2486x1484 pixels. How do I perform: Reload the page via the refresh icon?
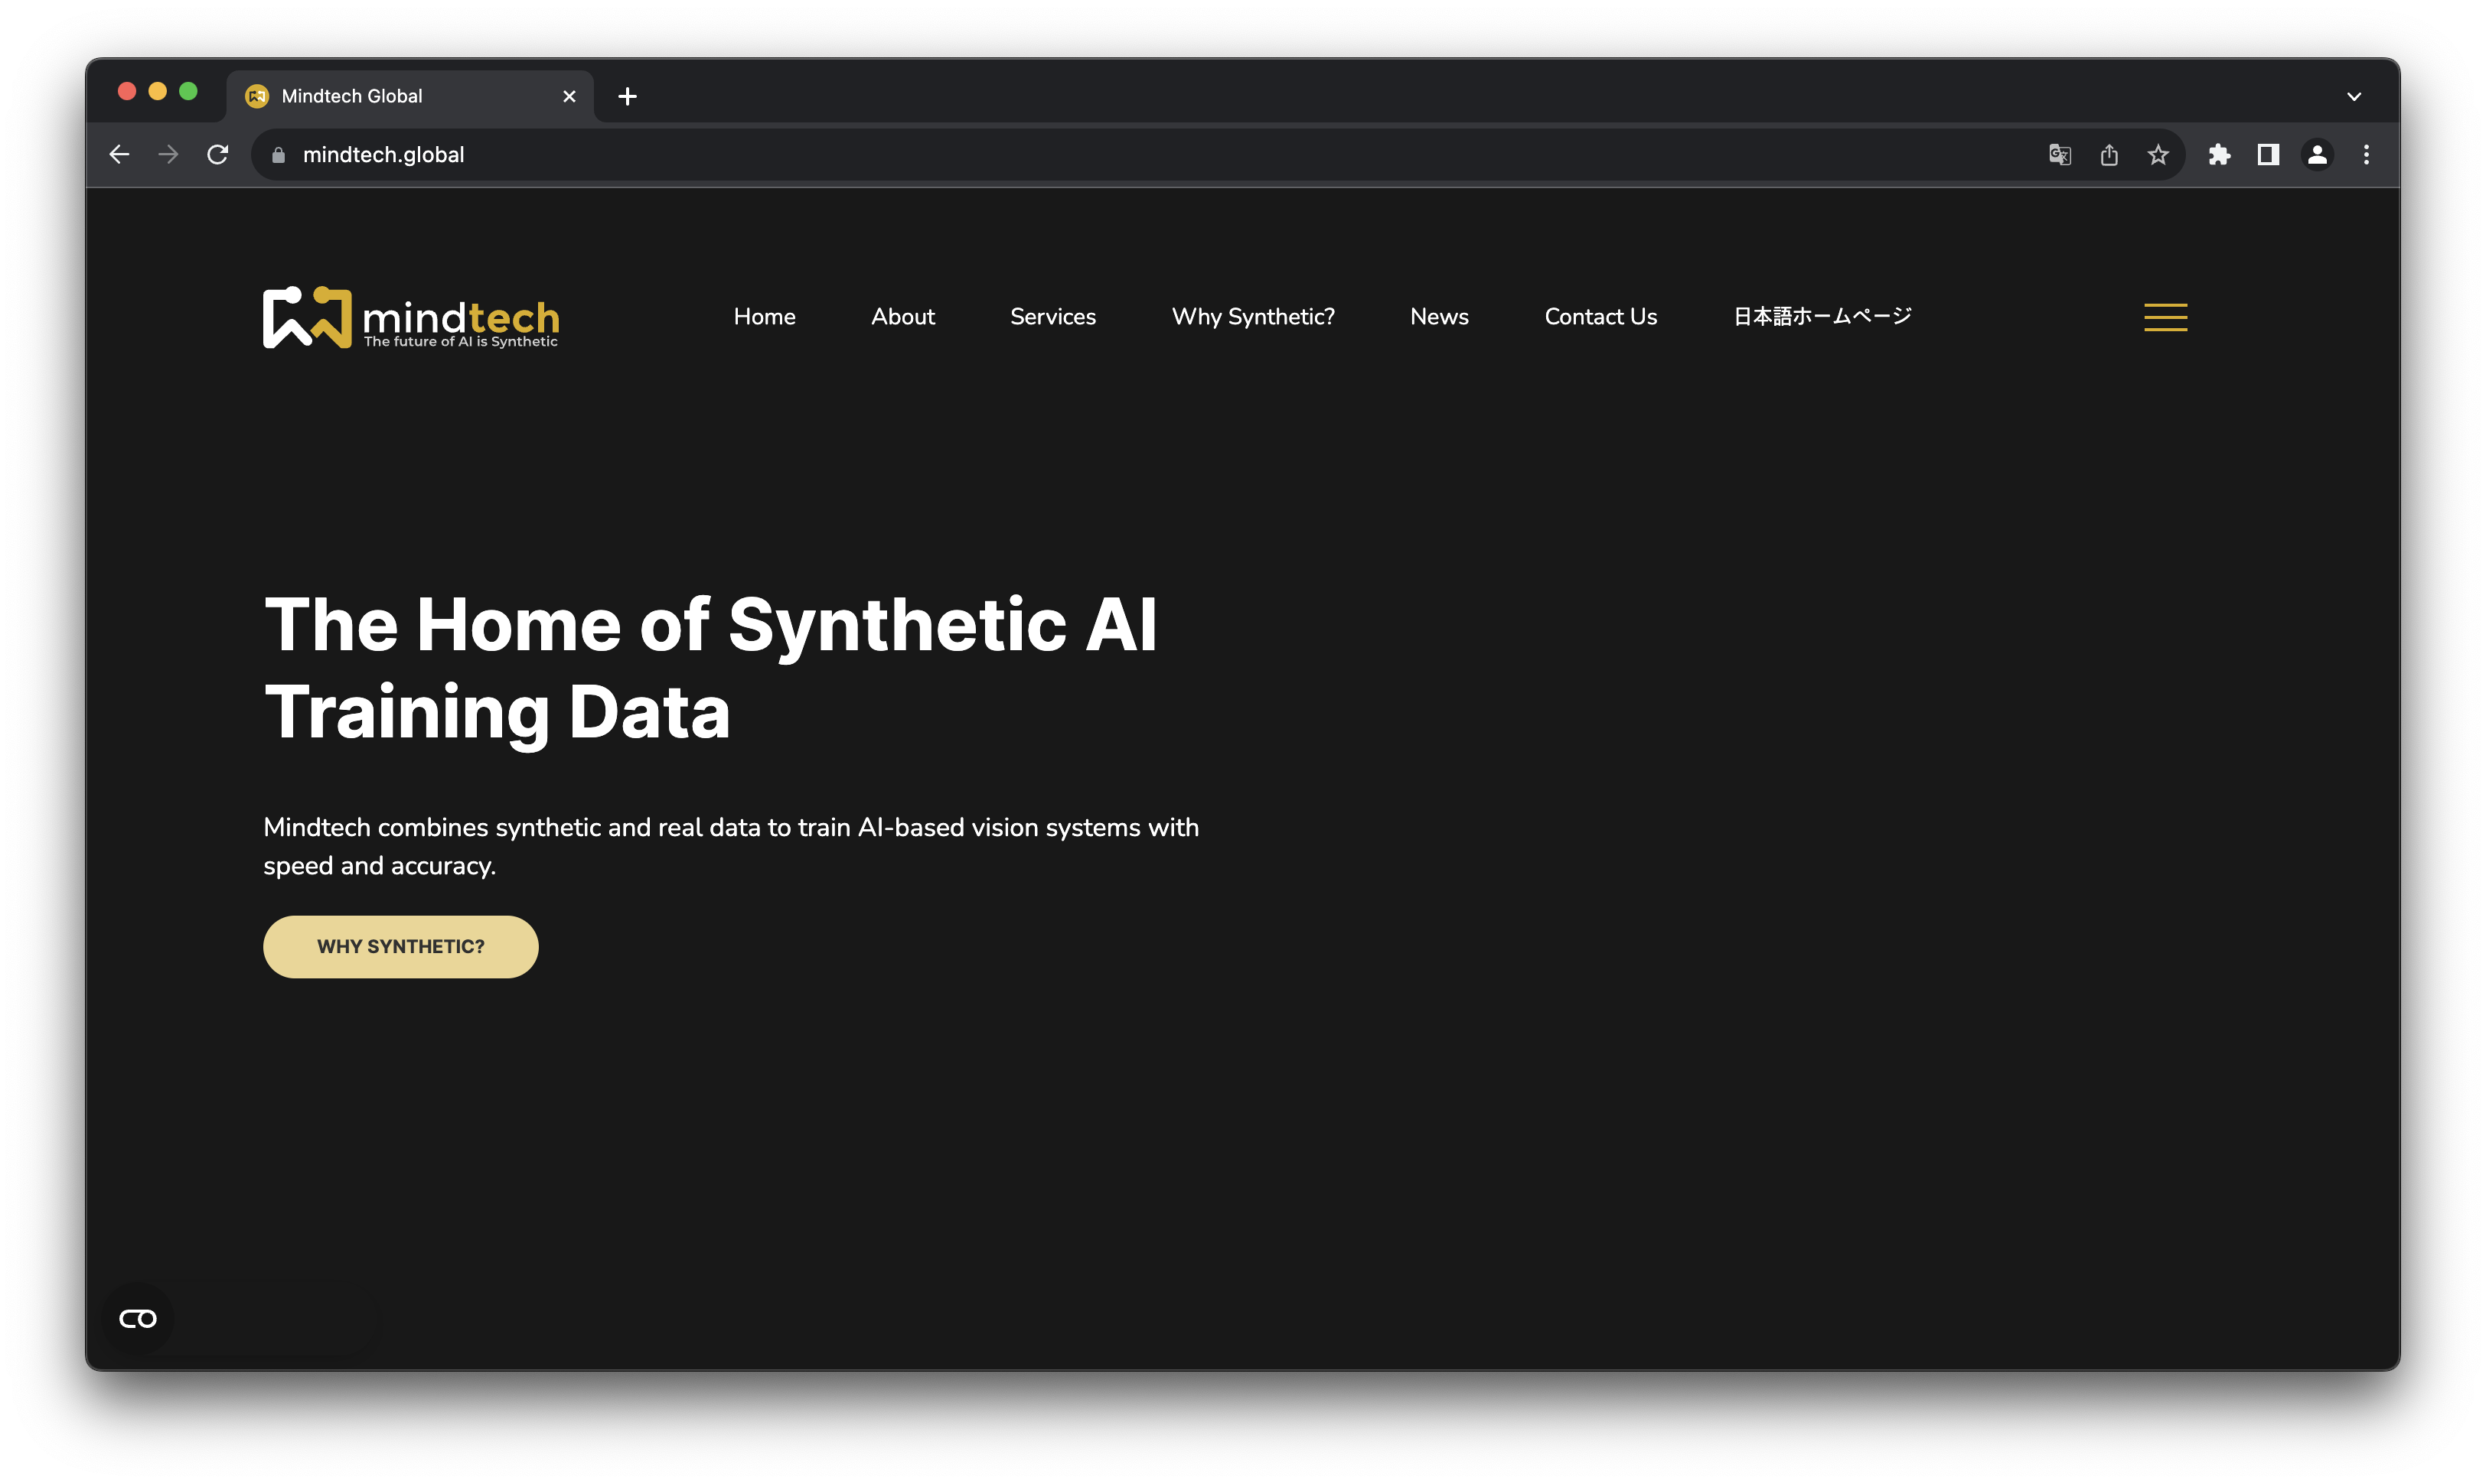[217, 154]
